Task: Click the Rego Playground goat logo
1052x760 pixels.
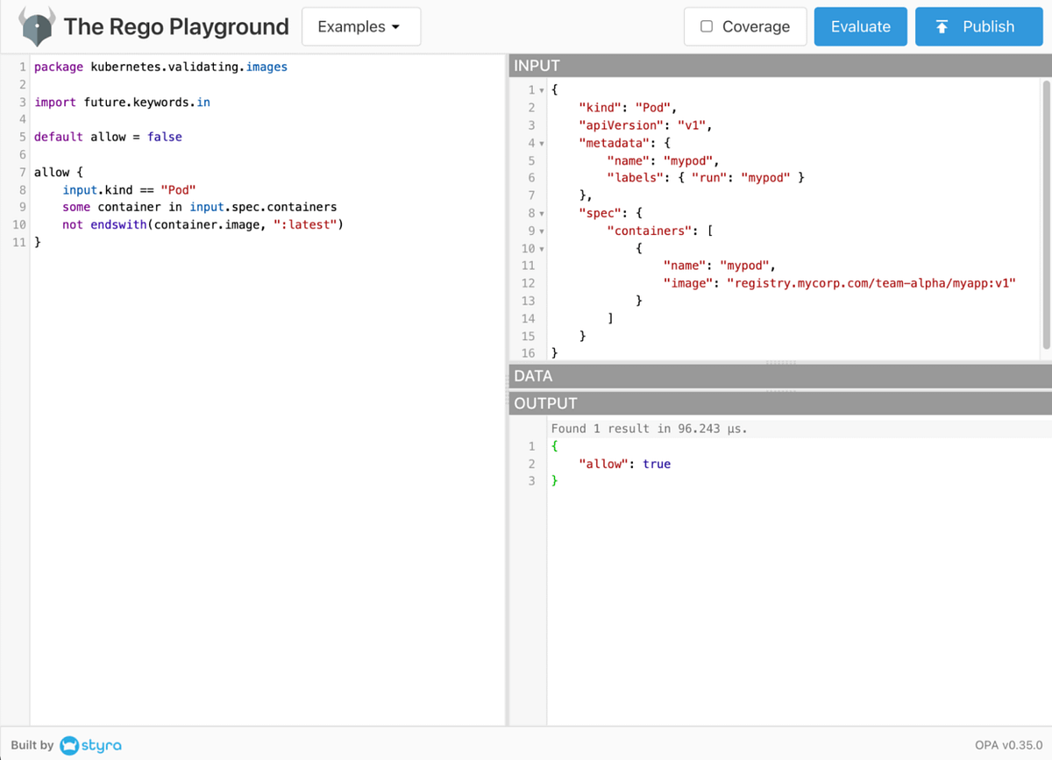Action: (x=37, y=26)
